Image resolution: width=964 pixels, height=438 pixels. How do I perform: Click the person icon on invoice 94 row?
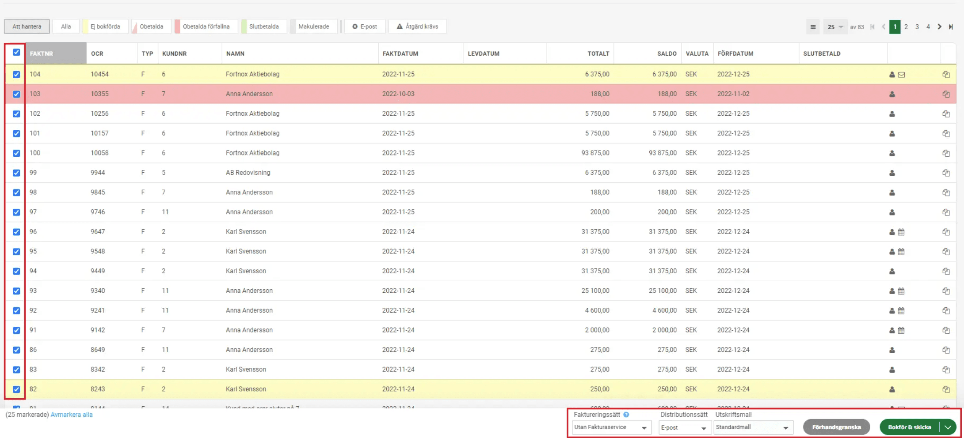(892, 272)
